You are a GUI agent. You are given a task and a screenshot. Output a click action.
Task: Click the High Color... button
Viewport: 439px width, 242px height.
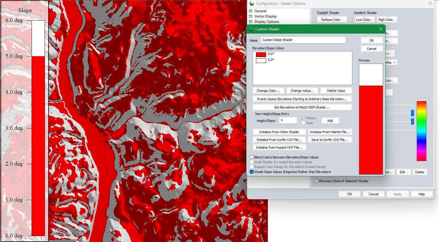387,20
